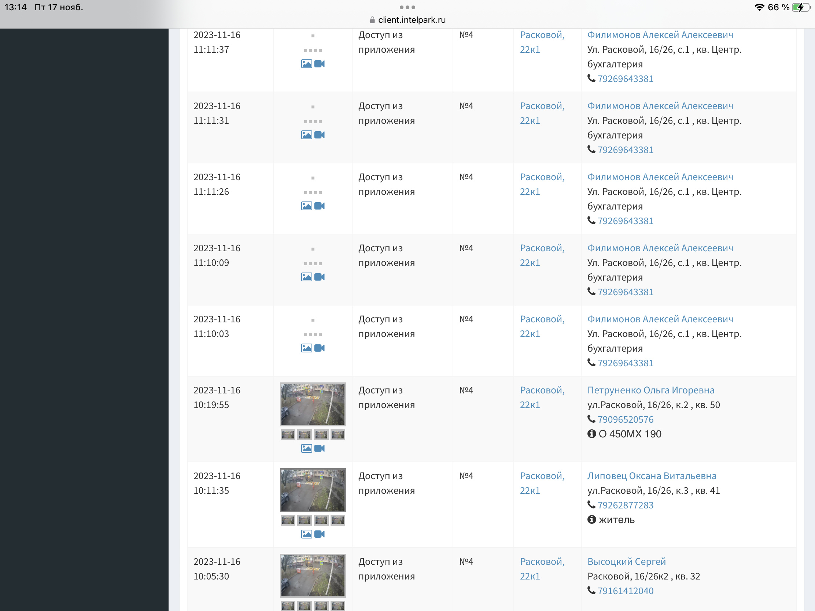Open photo icon for 11:11:26 entry

tap(306, 206)
